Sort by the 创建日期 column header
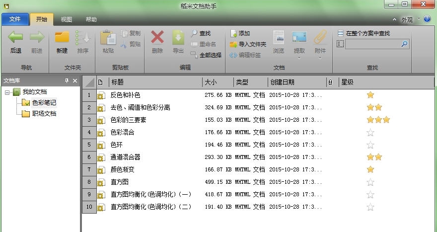Image resolution: width=437 pixels, height=232 pixels. (297, 82)
